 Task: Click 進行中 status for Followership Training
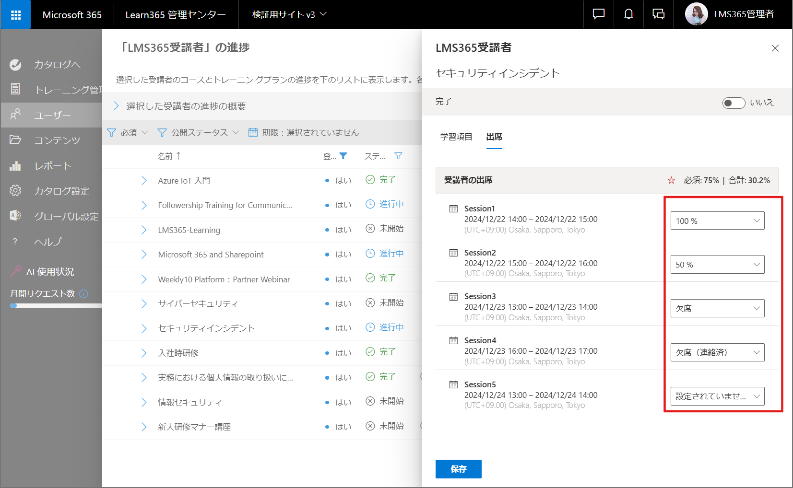click(385, 204)
